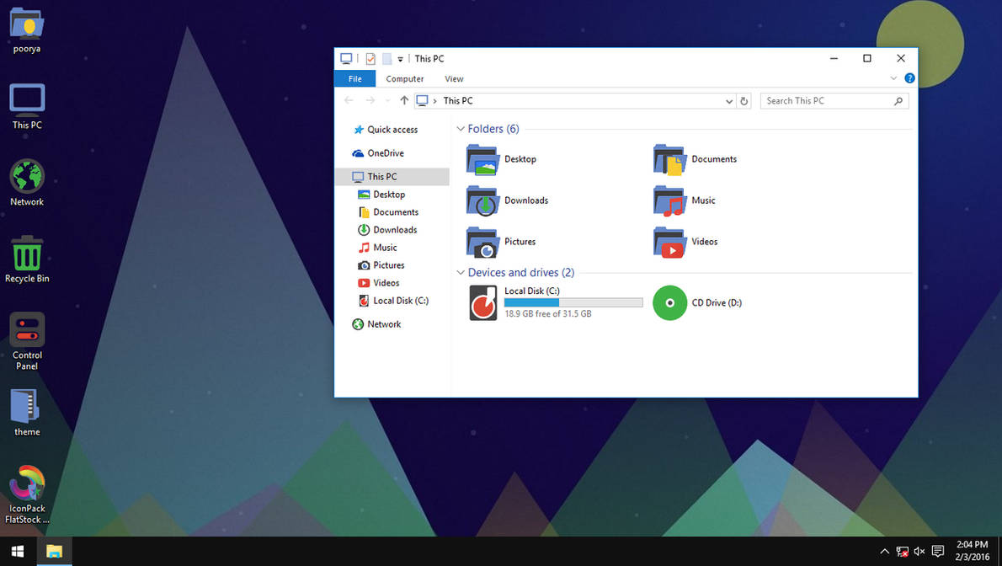This screenshot has height=566, width=1002.
Task: Open File Explorer from the taskbar
Action: [x=55, y=552]
